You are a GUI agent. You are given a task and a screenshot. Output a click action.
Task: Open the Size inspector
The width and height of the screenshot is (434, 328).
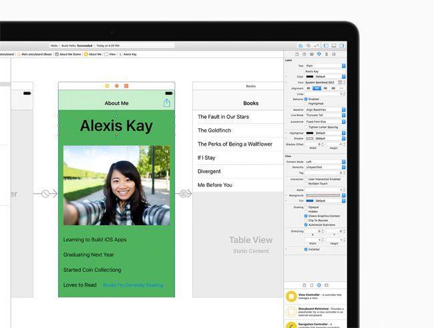click(327, 54)
